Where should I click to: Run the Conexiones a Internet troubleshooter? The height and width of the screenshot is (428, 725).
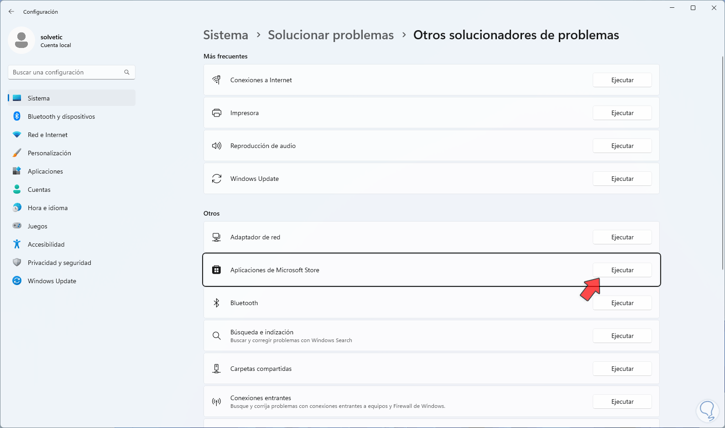click(x=622, y=80)
